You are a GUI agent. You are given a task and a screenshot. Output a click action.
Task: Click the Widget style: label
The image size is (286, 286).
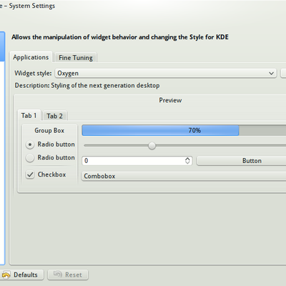coord(33,73)
